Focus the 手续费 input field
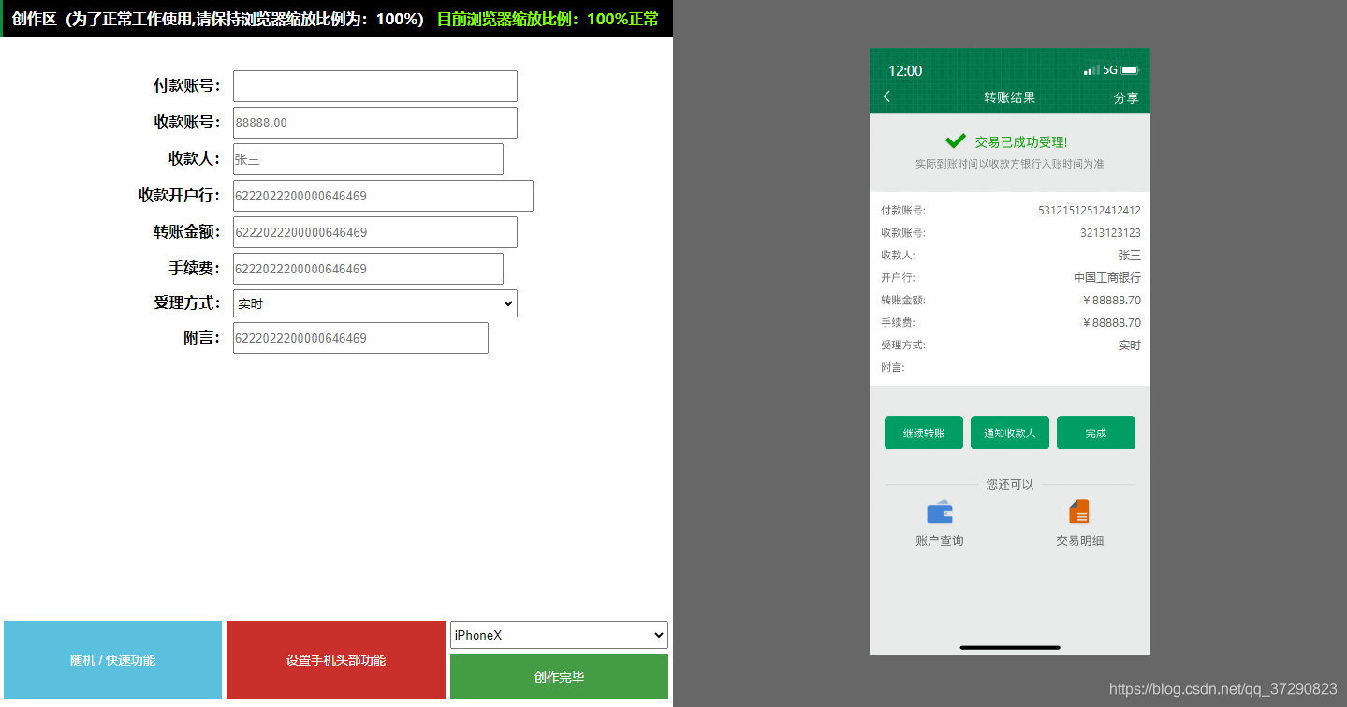The image size is (1347, 707). point(368,269)
